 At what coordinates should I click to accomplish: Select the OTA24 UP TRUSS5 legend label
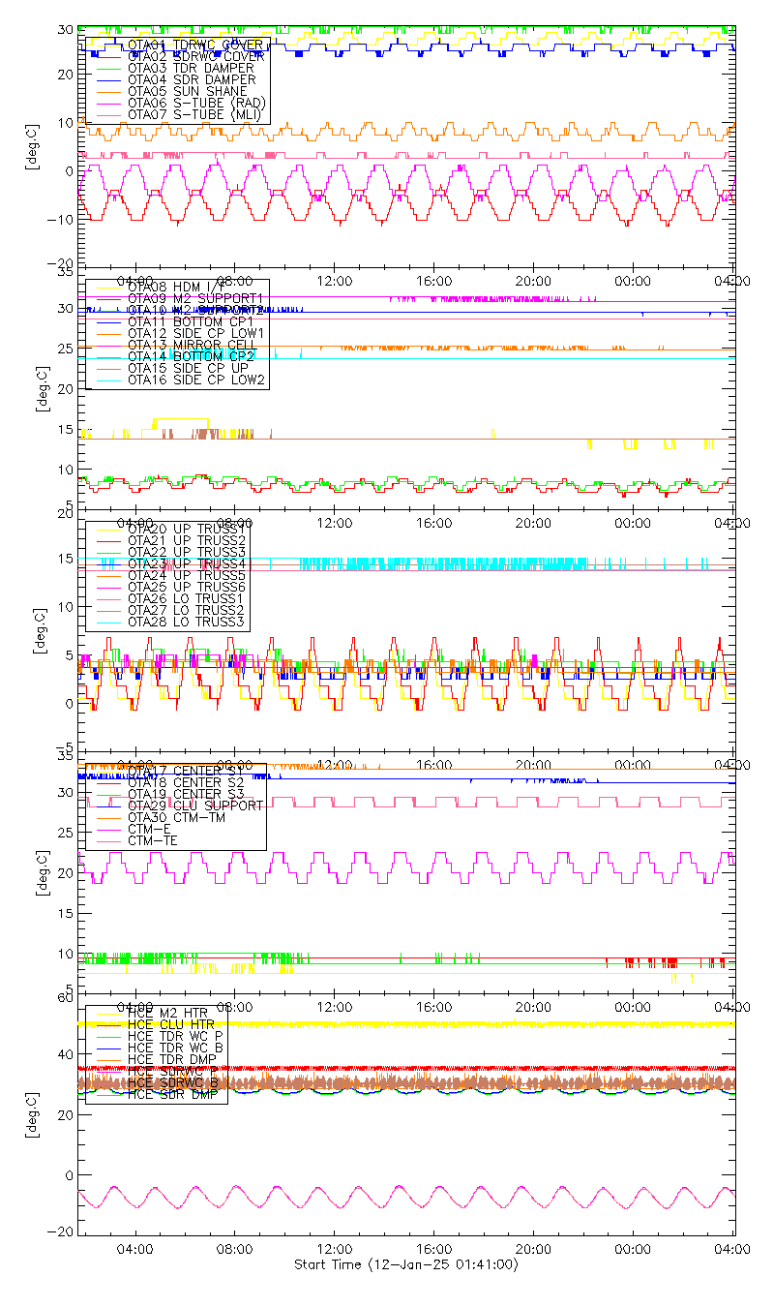tap(188, 575)
